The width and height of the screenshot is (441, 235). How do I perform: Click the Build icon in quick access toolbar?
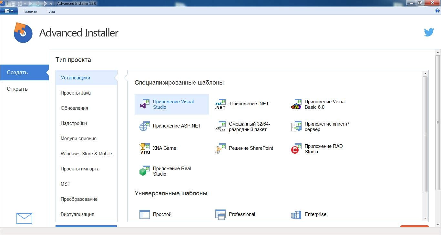click(x=20, y=4)
